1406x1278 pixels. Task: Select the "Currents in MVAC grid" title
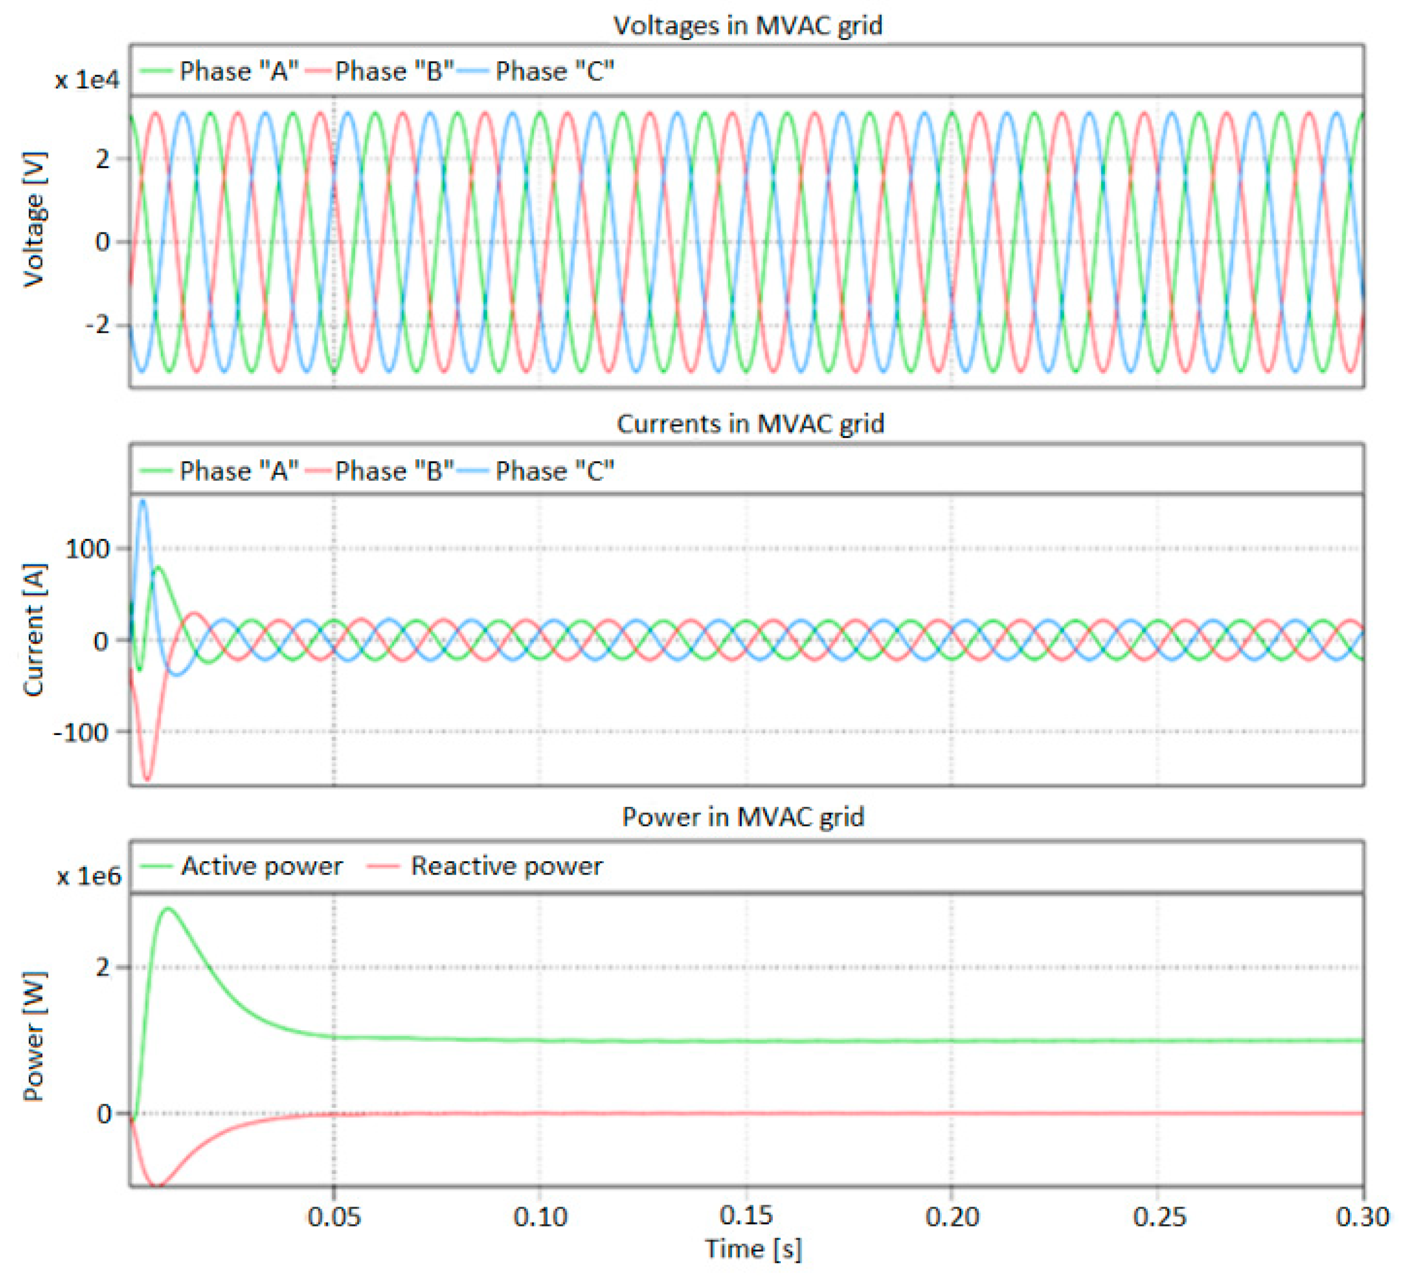point(750,423)
